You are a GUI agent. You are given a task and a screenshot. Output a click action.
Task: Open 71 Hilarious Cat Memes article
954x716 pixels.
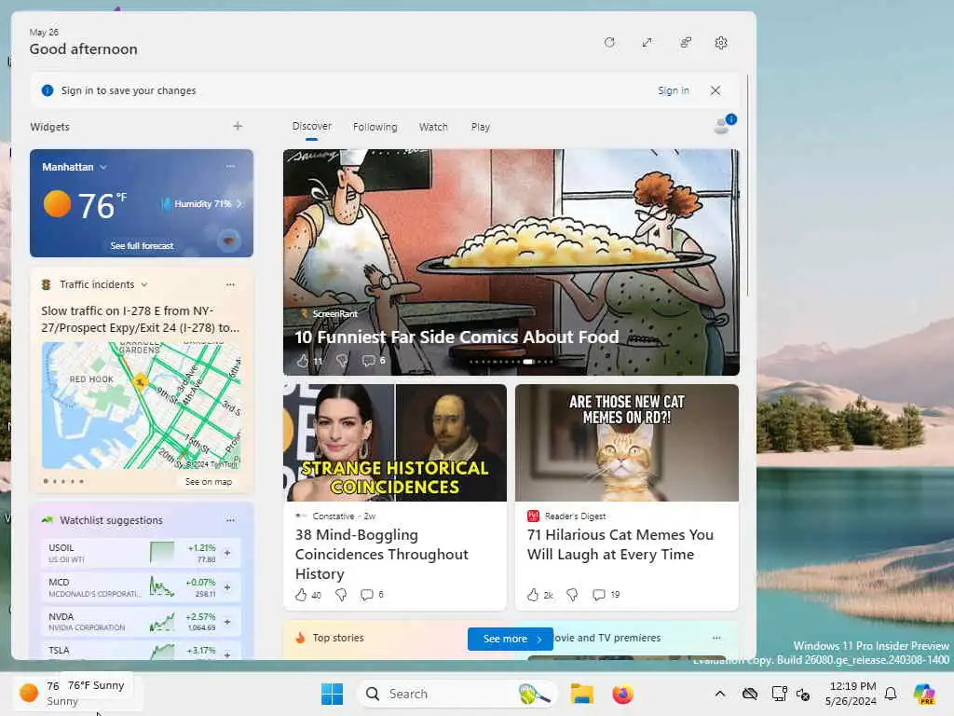point(620,544)
